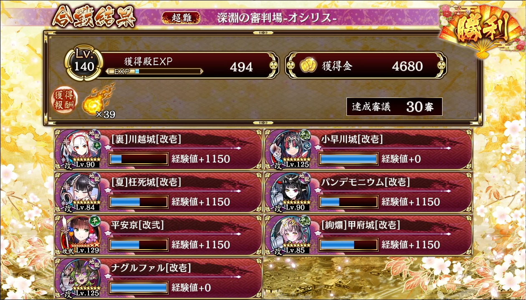Click the gold coin 獲得金 icon
Viewport: 526px width, 300px height.
[x=309, y=66]
